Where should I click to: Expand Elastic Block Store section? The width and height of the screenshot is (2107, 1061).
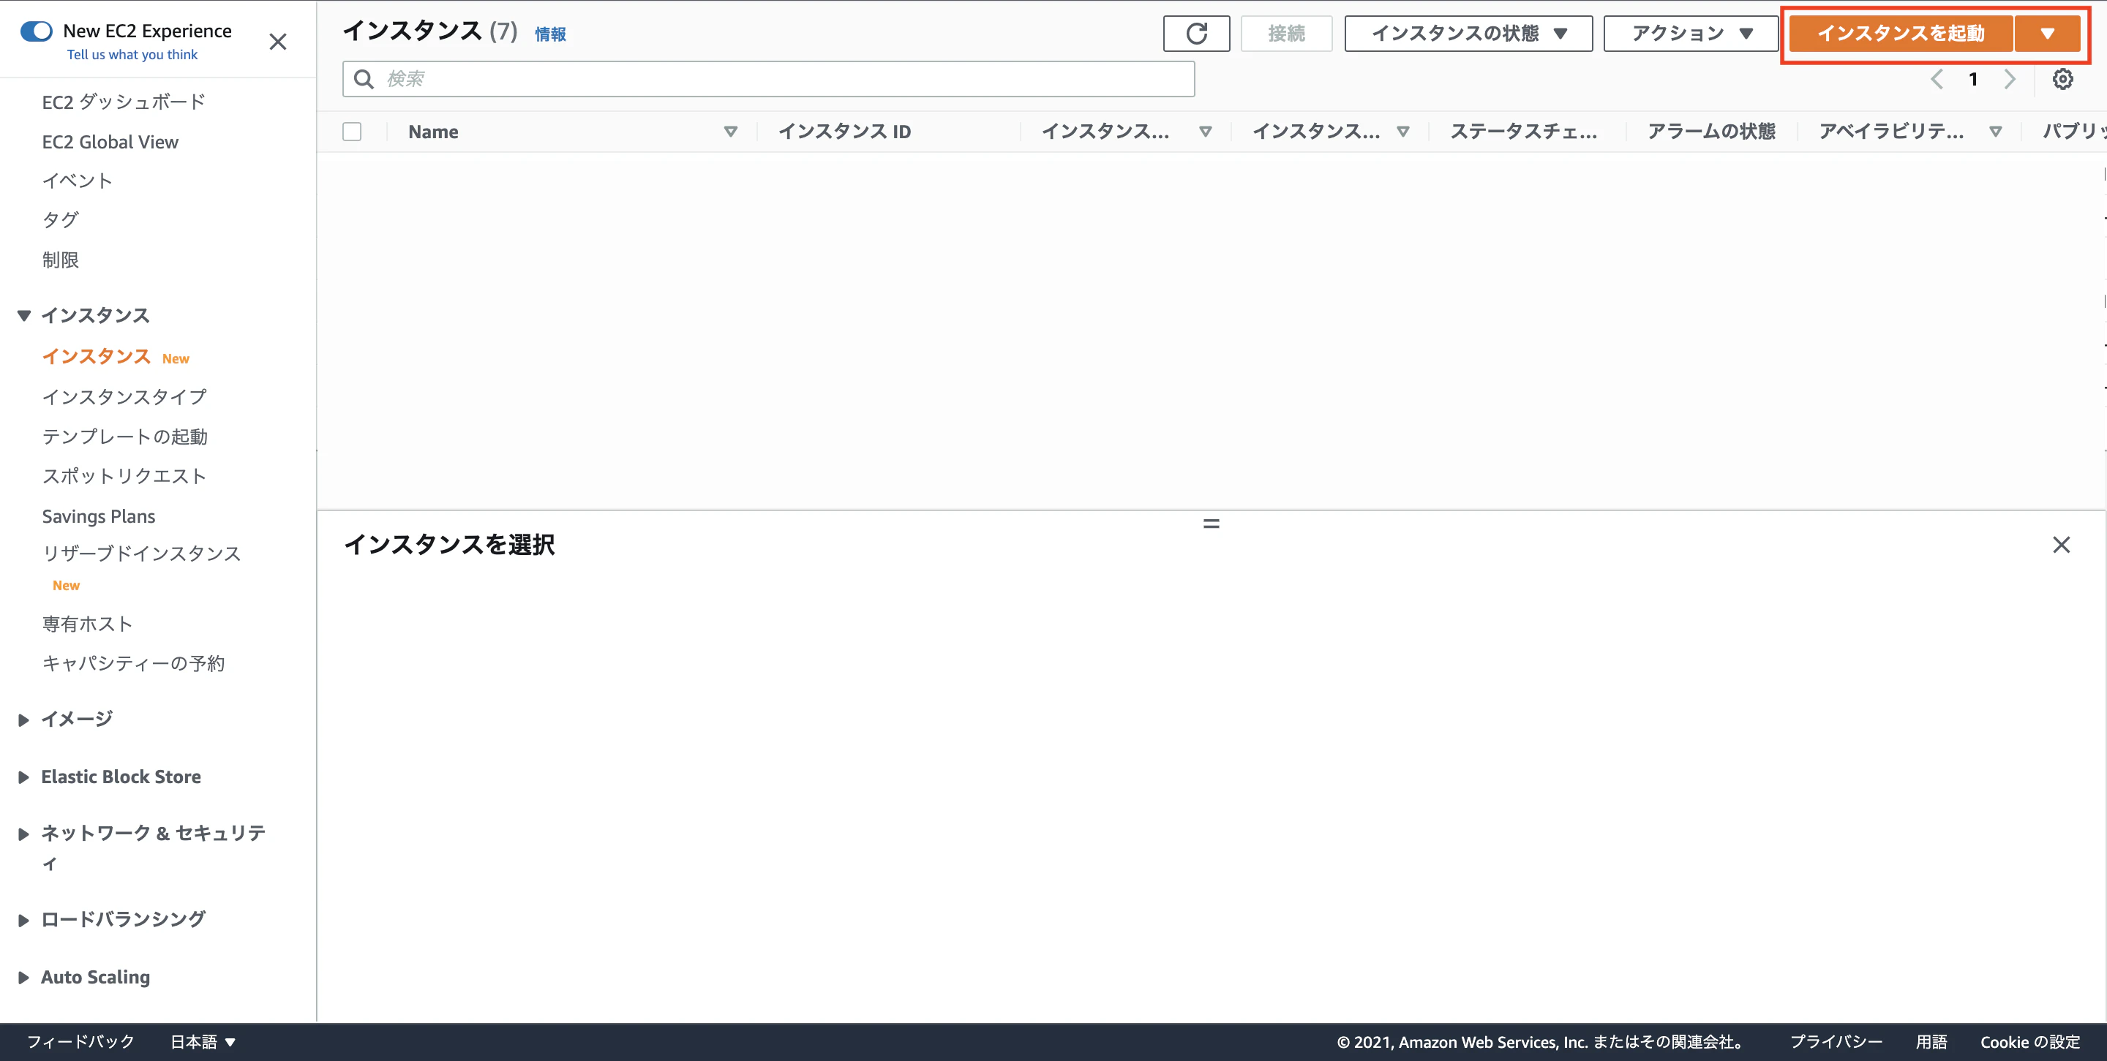[23, 777]
